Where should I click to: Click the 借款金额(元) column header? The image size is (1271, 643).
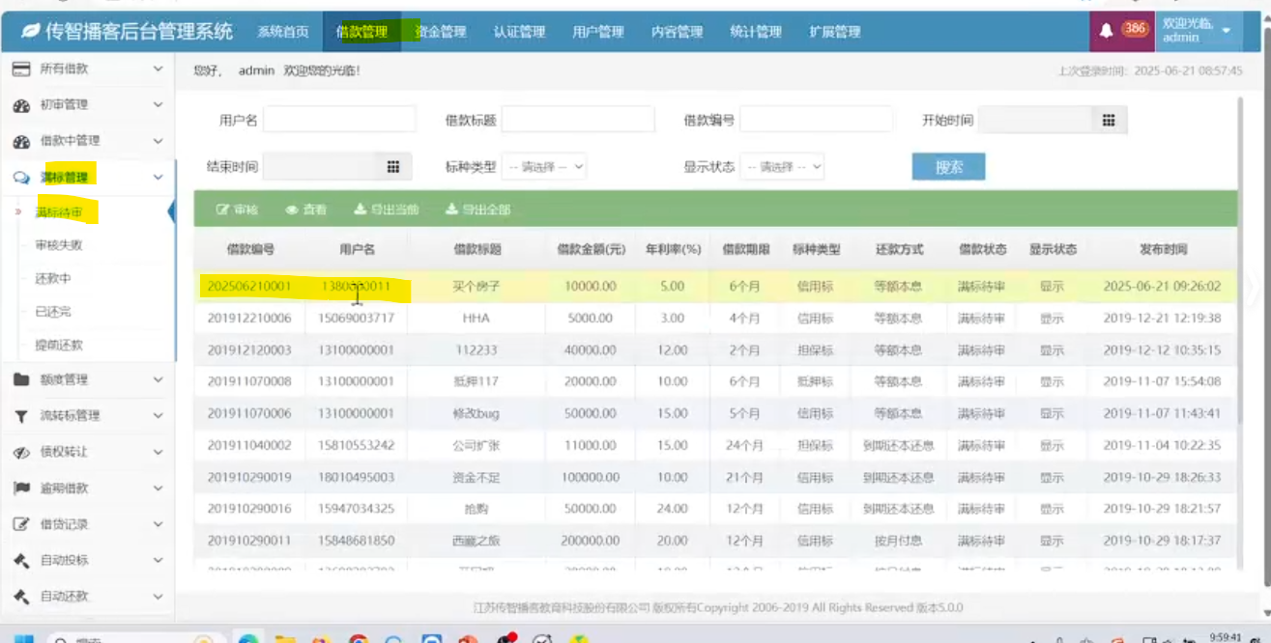[590, 249]
